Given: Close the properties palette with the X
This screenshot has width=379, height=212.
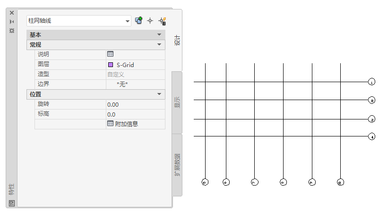Looking at the screenshot, I should [x=12, y=13].
